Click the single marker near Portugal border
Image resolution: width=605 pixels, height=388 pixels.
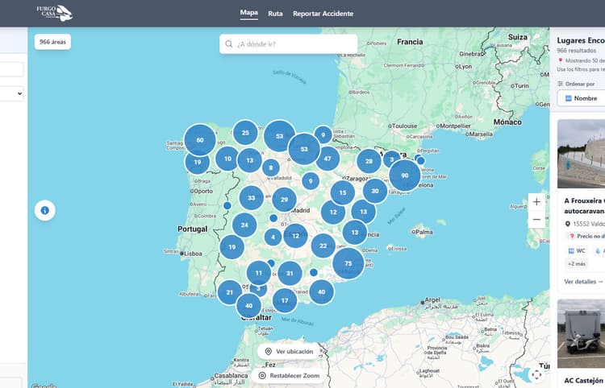pos(227,206)
